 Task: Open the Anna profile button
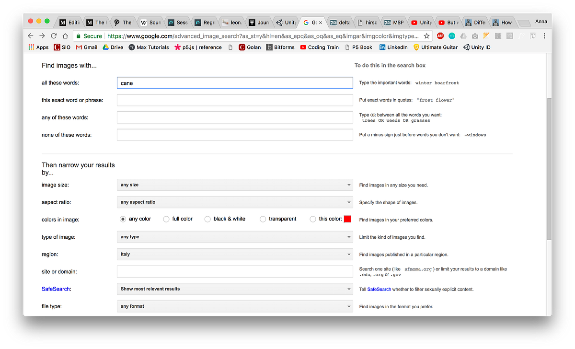coord(540,22)
